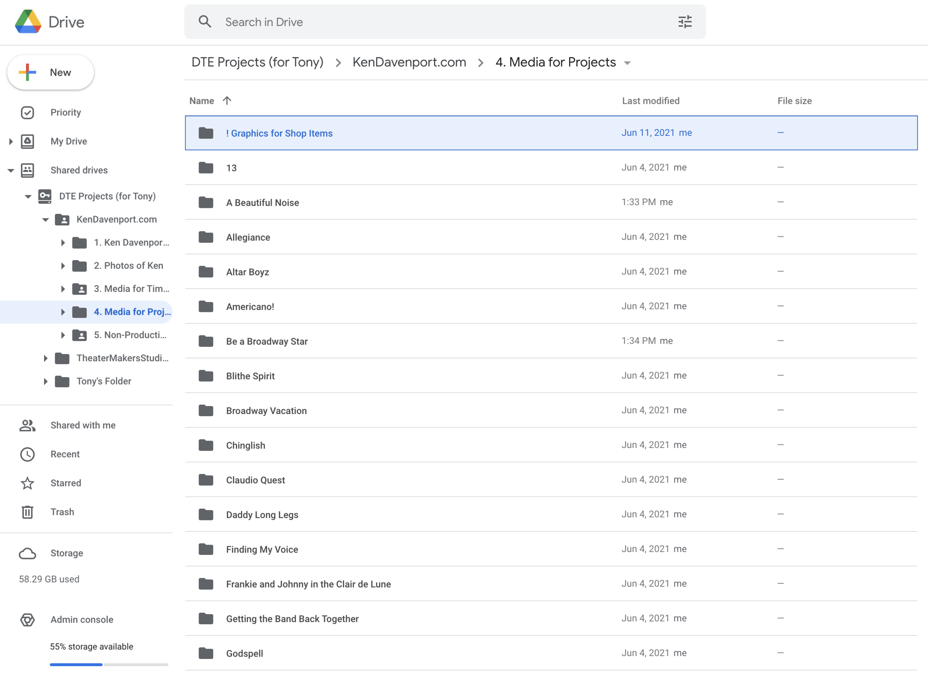Click the My Drive icon

tap(27, 141)
